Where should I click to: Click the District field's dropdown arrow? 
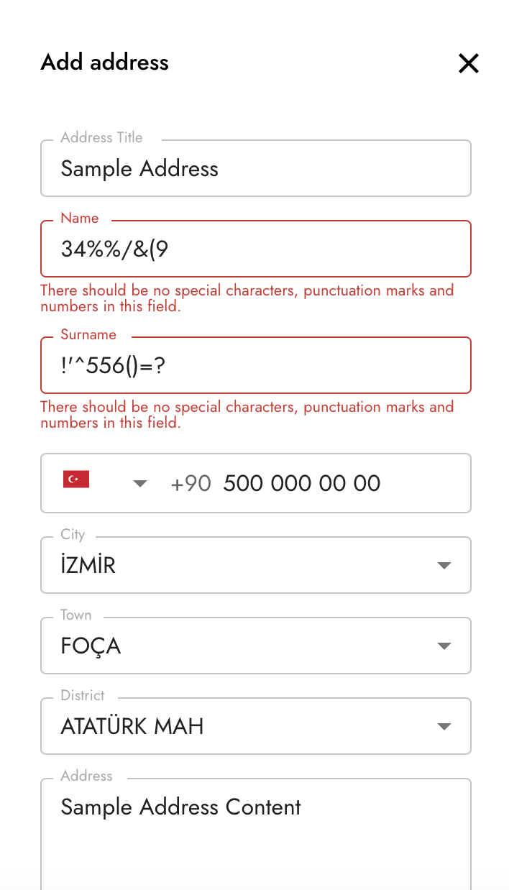[444, 727]
